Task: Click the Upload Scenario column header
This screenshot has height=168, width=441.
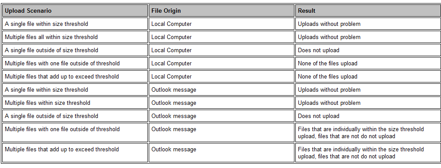Action: 75,11
